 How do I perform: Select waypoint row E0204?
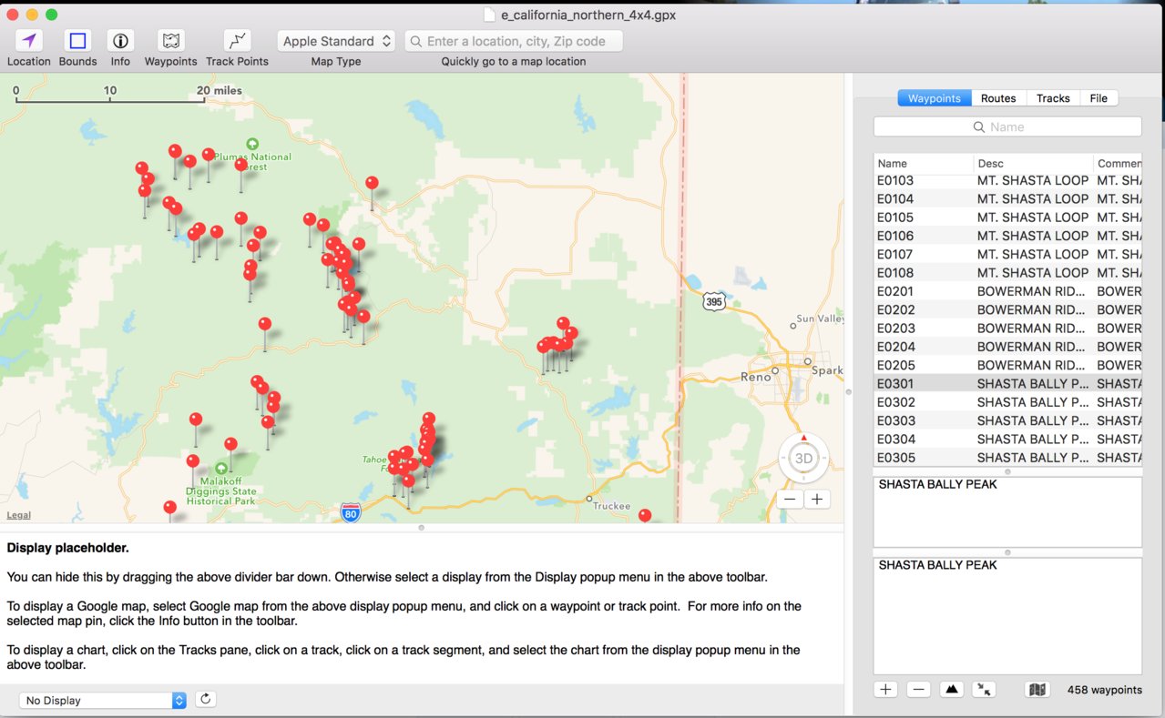(1007, 347)
